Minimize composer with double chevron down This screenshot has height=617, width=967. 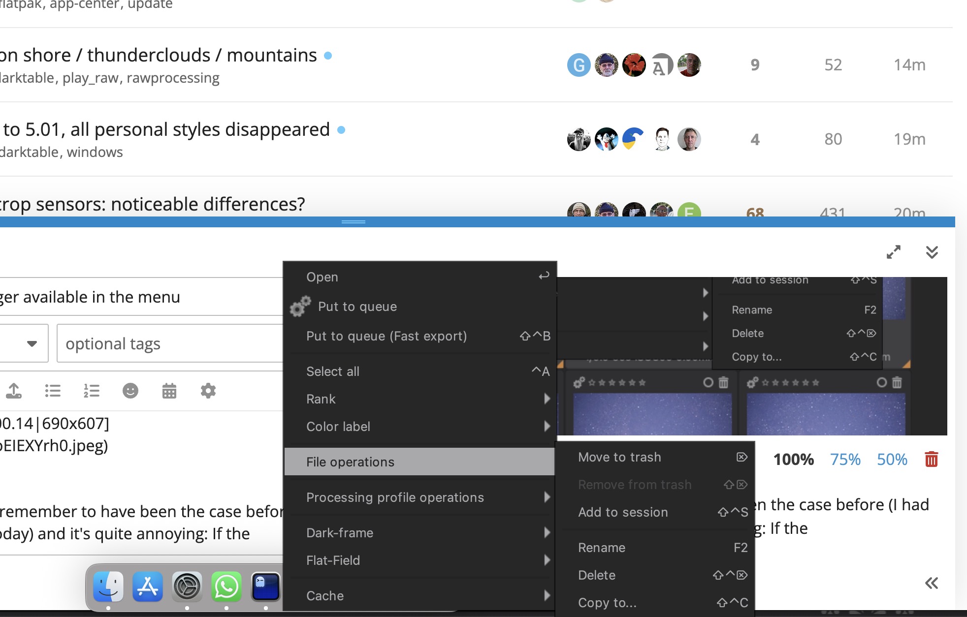tap(932, 252)
